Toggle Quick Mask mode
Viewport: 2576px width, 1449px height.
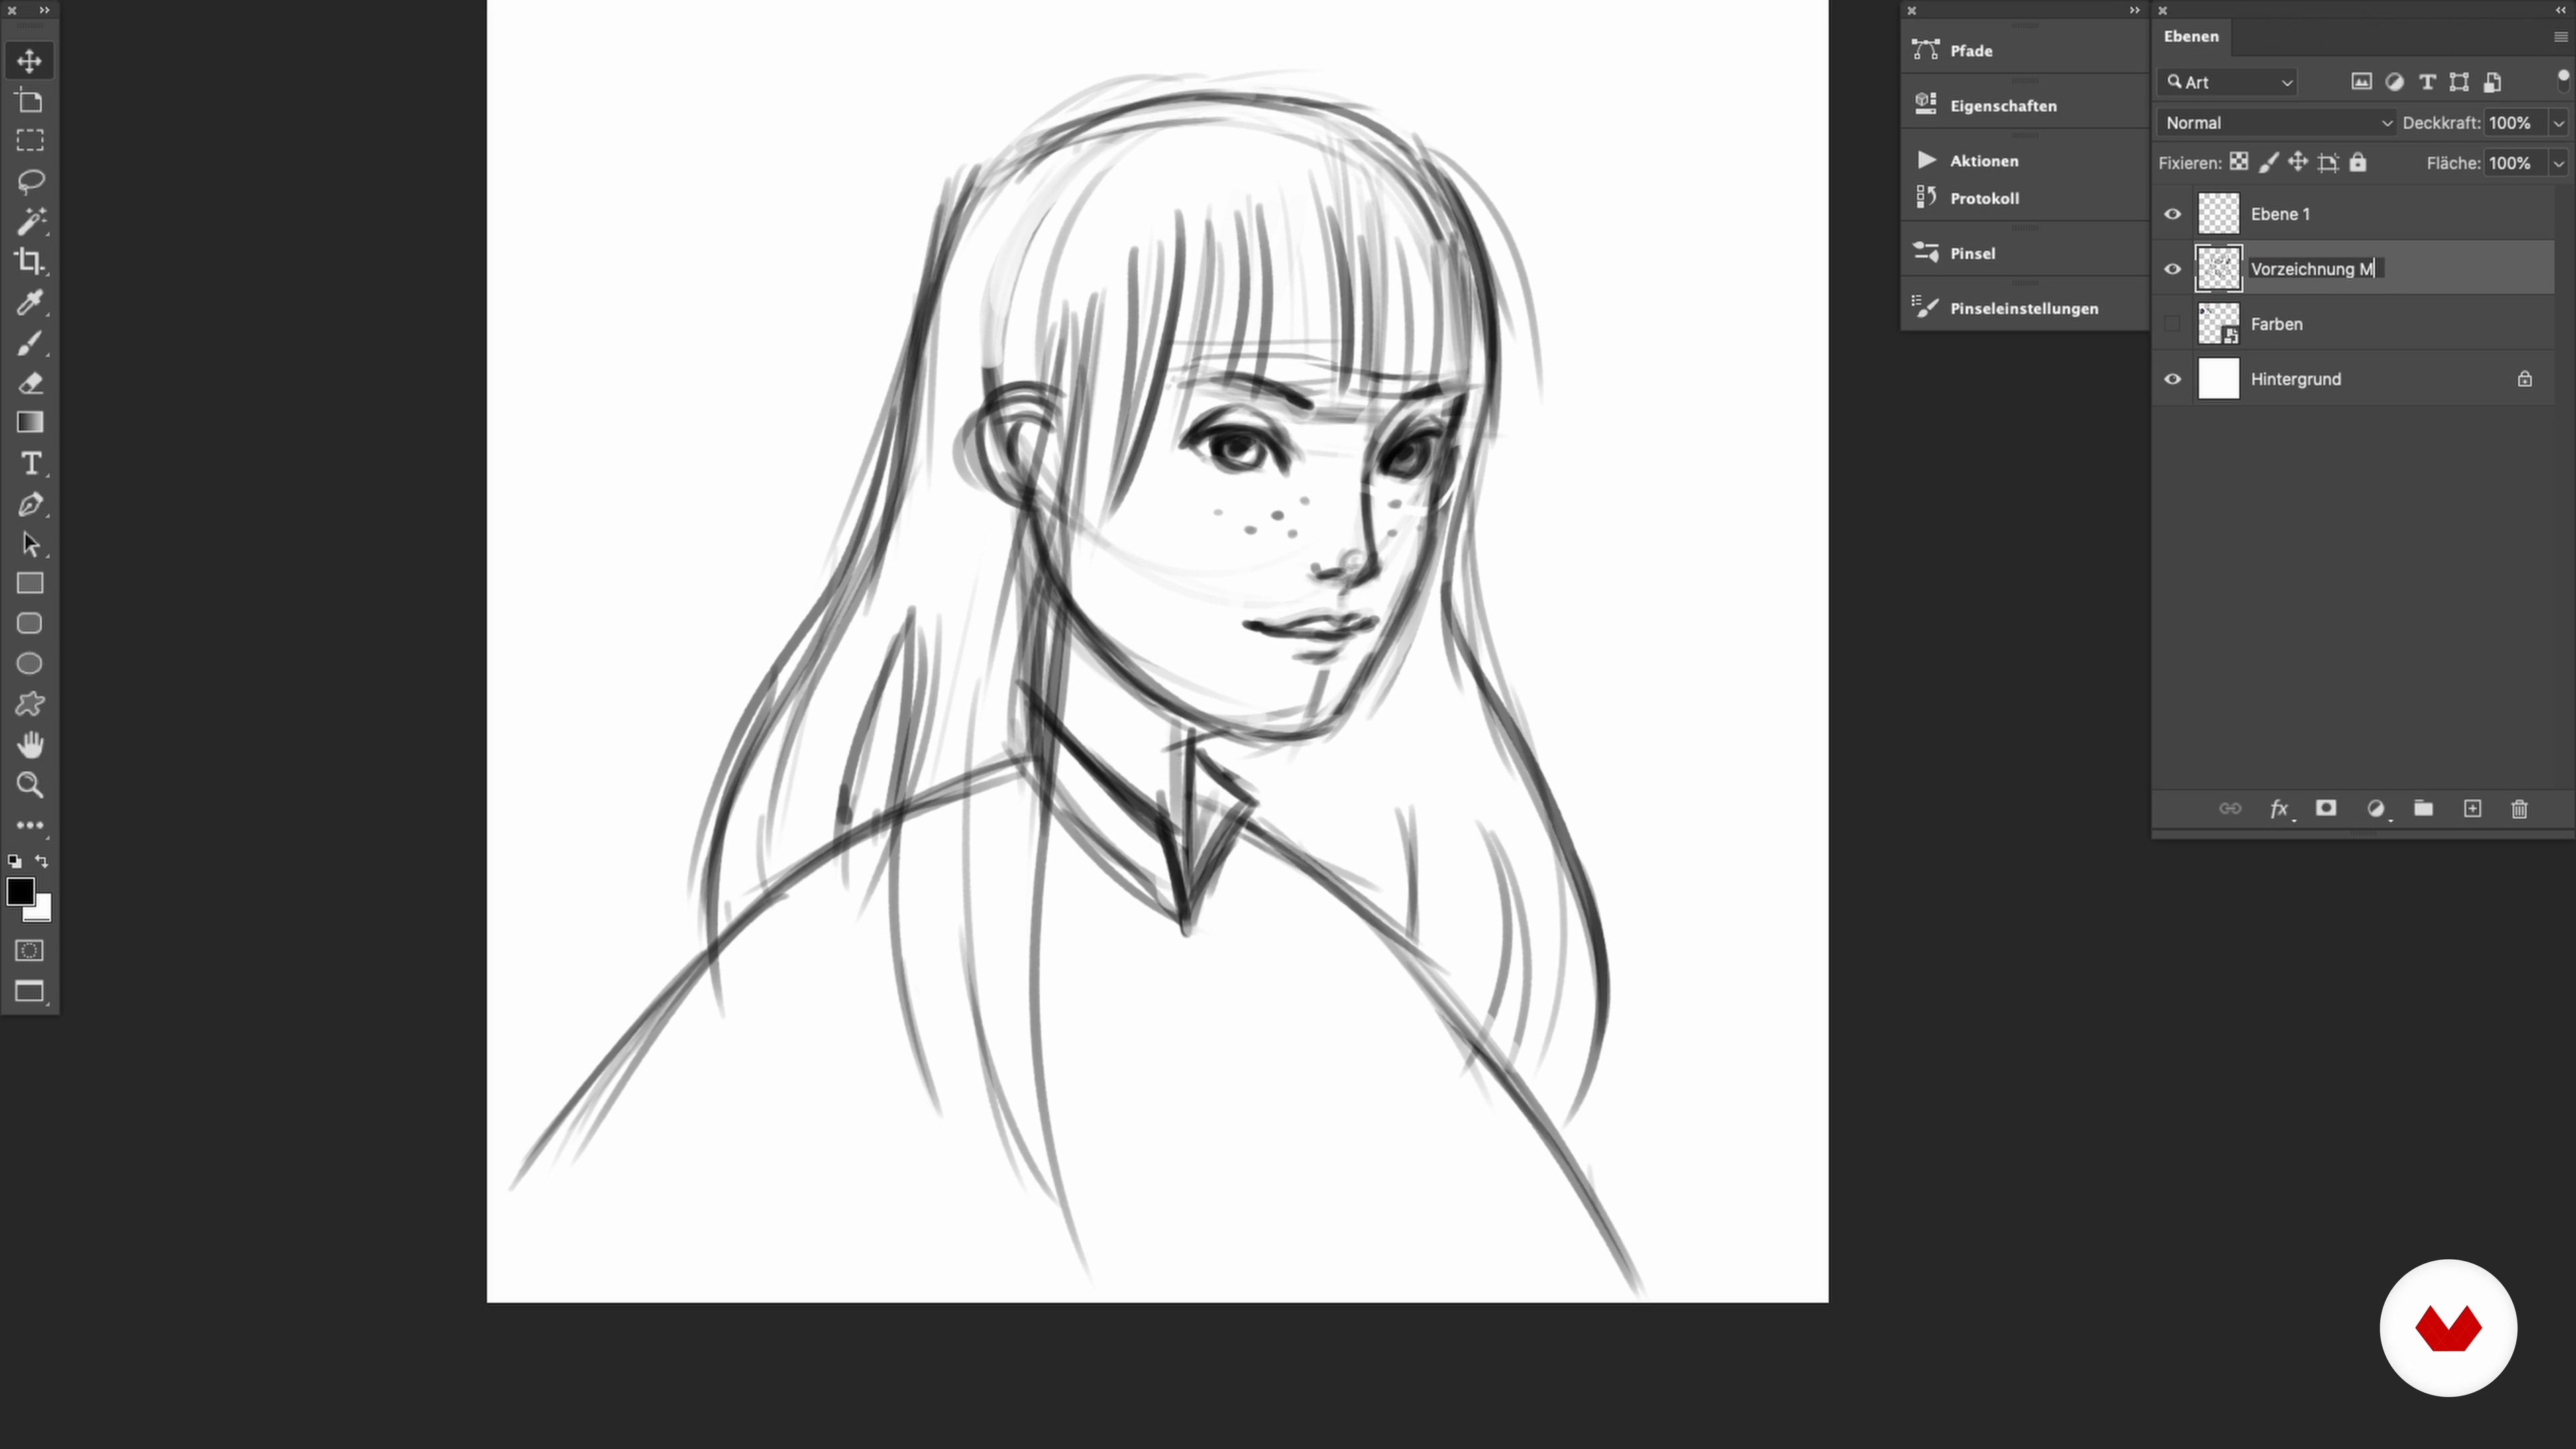click(29, 950)
